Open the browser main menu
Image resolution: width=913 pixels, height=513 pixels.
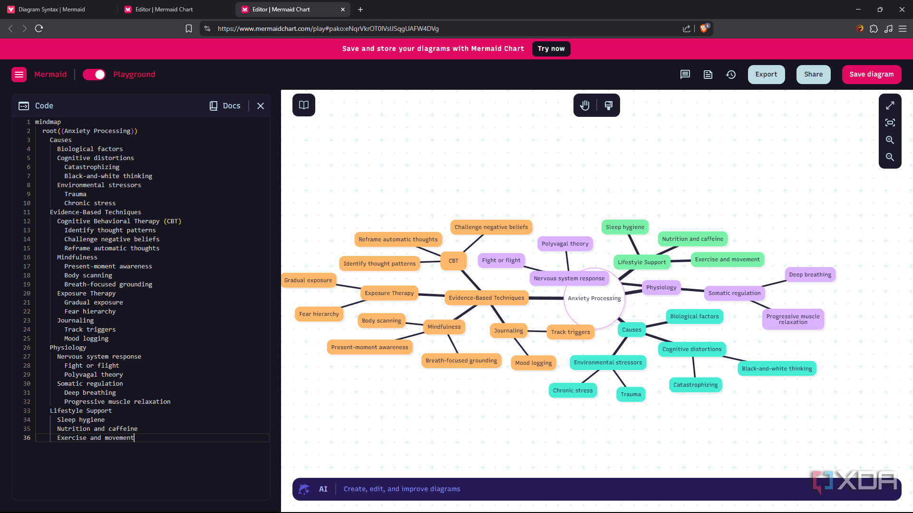tap(903, 28)
